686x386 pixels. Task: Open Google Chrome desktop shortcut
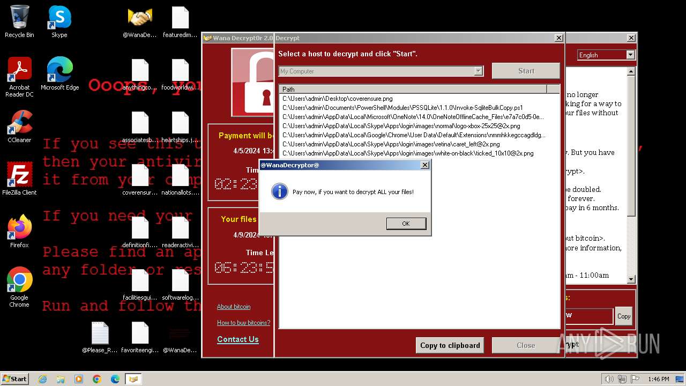click(x=19, y=287)
